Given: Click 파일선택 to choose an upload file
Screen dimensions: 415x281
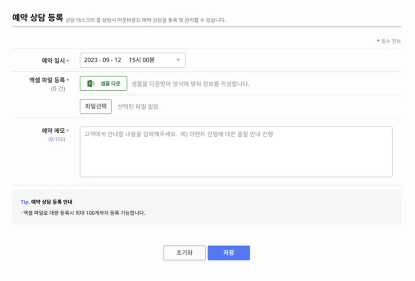Looking at the screenshot, I should (x=95, y=106).
